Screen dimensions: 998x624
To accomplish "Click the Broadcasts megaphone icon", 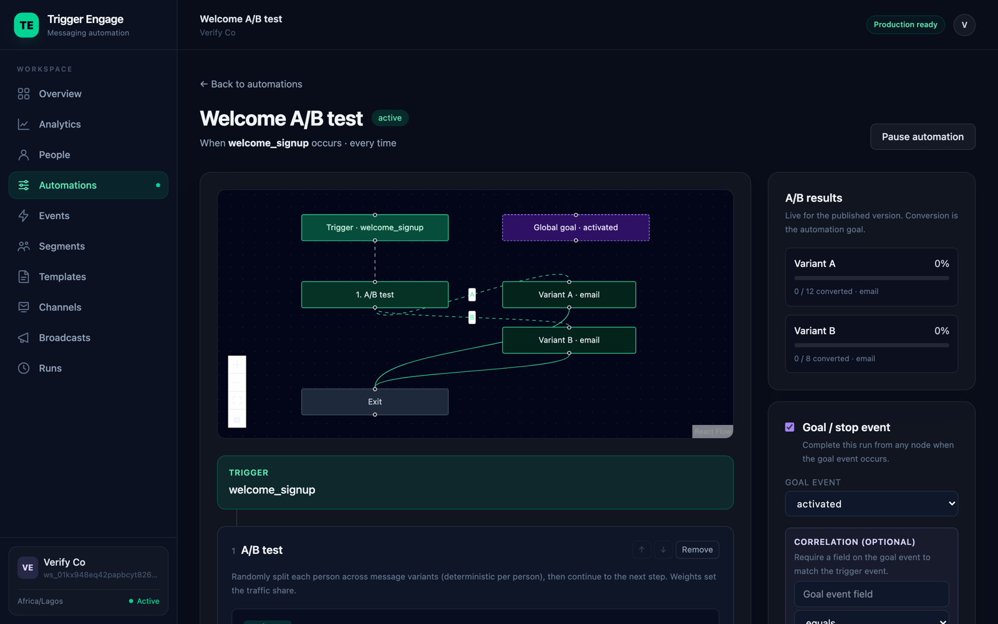I will [x=24, y=338].
